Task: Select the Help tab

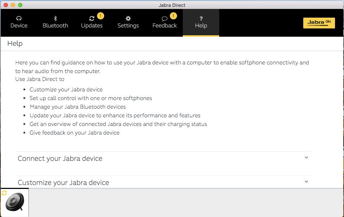Action: (201, 23)
